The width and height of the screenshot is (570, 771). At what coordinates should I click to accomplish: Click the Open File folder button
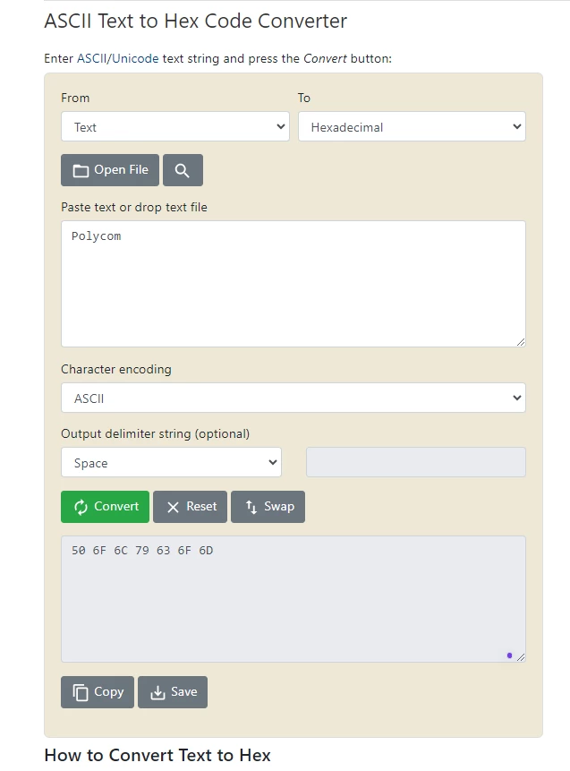point(110,170)
